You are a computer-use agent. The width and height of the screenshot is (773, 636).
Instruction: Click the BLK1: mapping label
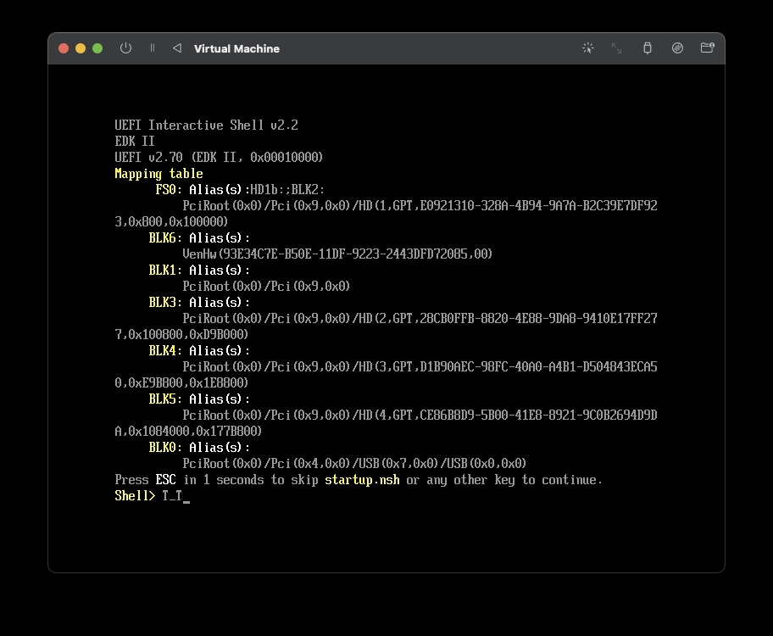[165, 271]
